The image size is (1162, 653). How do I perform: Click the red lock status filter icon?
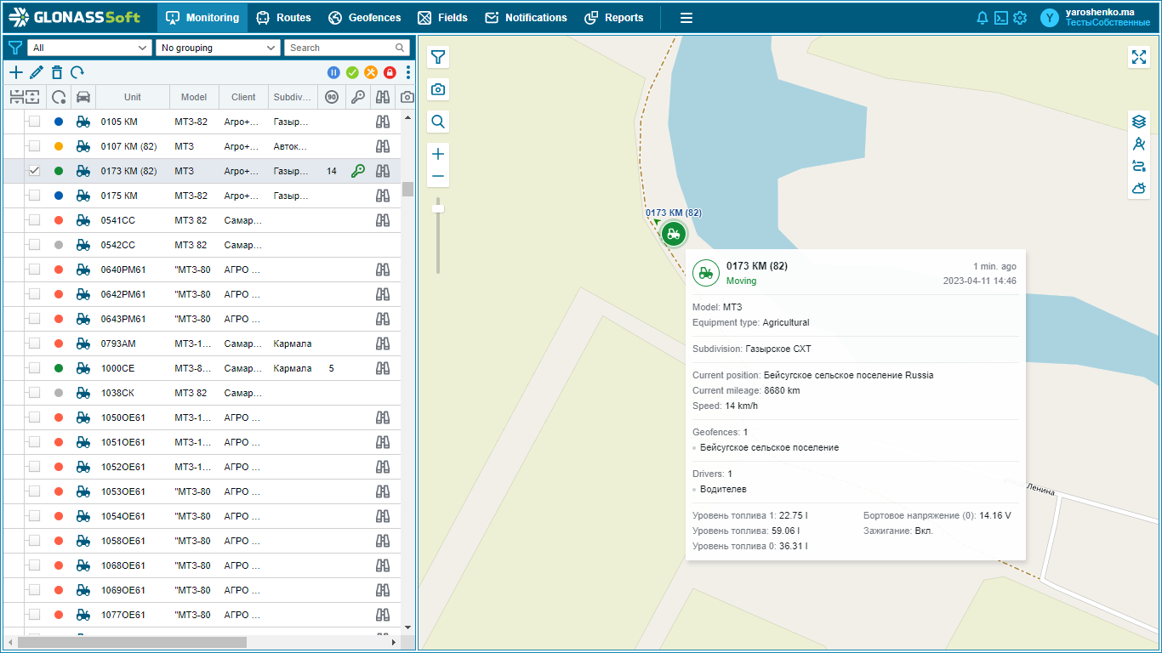pyautogui.click(x=390, y=73)
